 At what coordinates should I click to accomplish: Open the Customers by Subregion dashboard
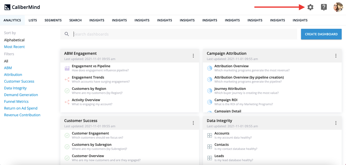pyautogui.click(x=91, y=145)
